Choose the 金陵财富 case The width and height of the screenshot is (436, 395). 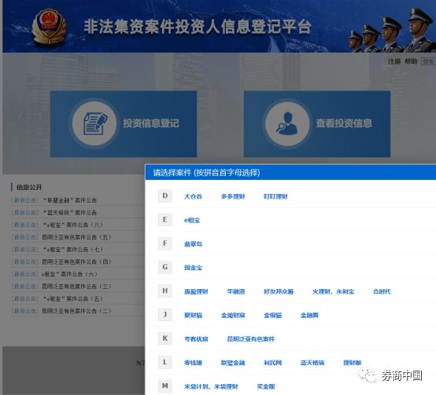(233, 315)
